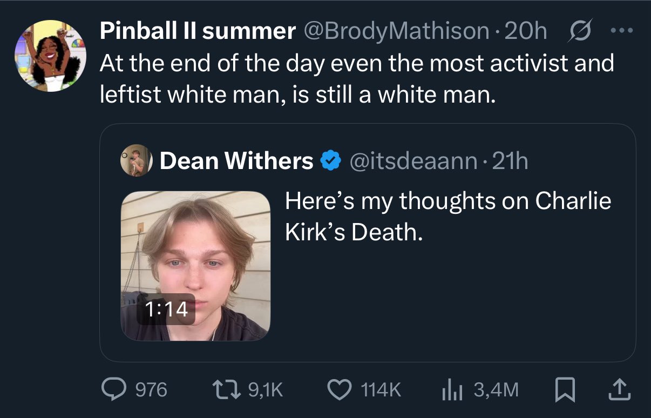Click the share upload arrow icon

click(620, 389)
